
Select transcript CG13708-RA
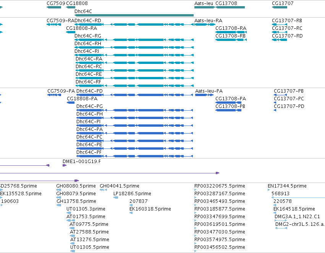coord(231,28)
